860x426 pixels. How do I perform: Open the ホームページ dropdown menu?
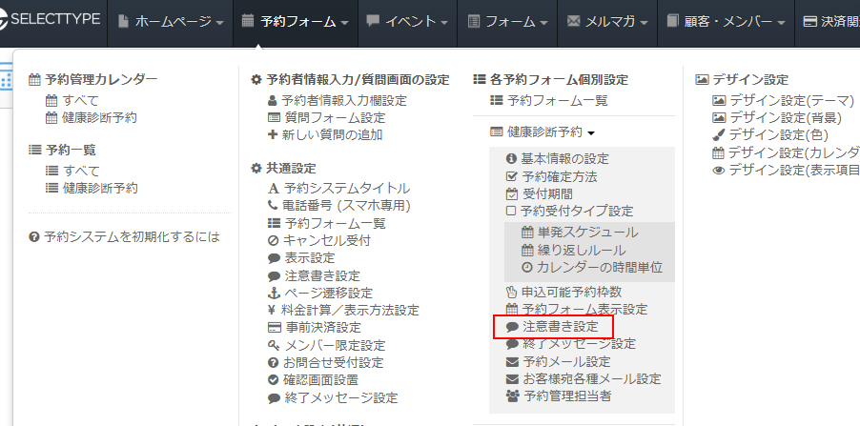[x=172, y=21]
